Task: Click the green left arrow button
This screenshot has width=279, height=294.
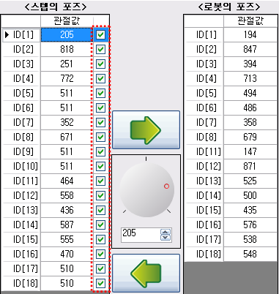Action: [x=146, y=274]
